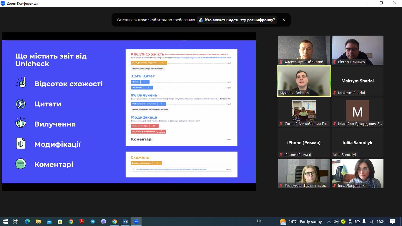Click 'Відсоток схожості' text on slide
Image resolution: width=402 pixels, height=226 pixels.
click(x=69, y=84)
